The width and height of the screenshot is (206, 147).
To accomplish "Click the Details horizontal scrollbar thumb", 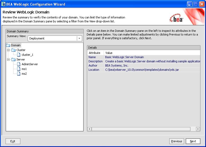I will pos(141,129).
